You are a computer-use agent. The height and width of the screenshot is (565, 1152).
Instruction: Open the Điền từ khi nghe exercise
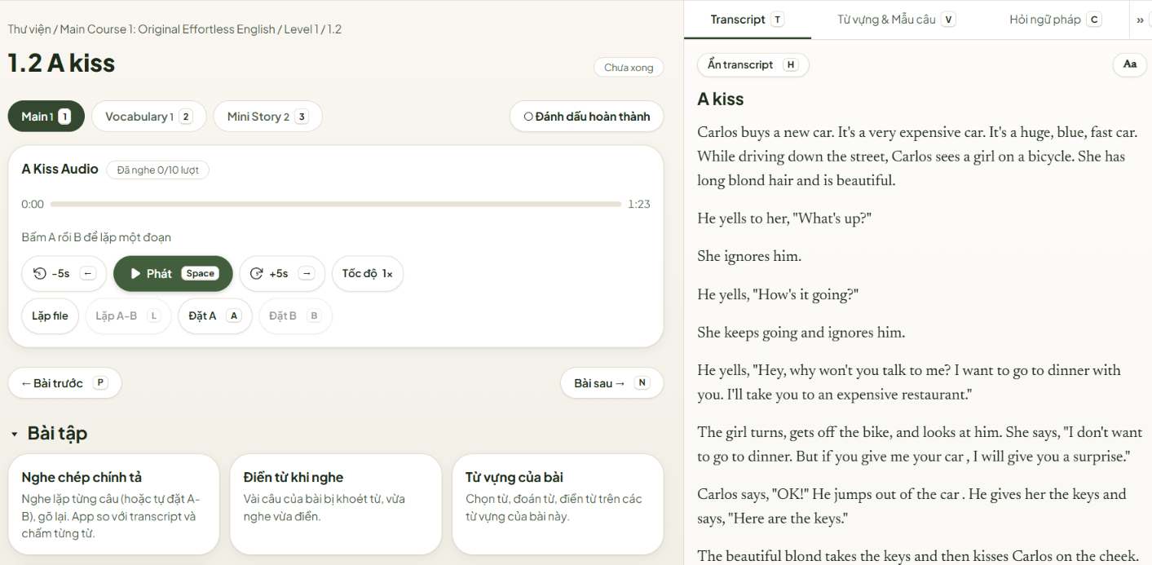(x=336, y=504)
